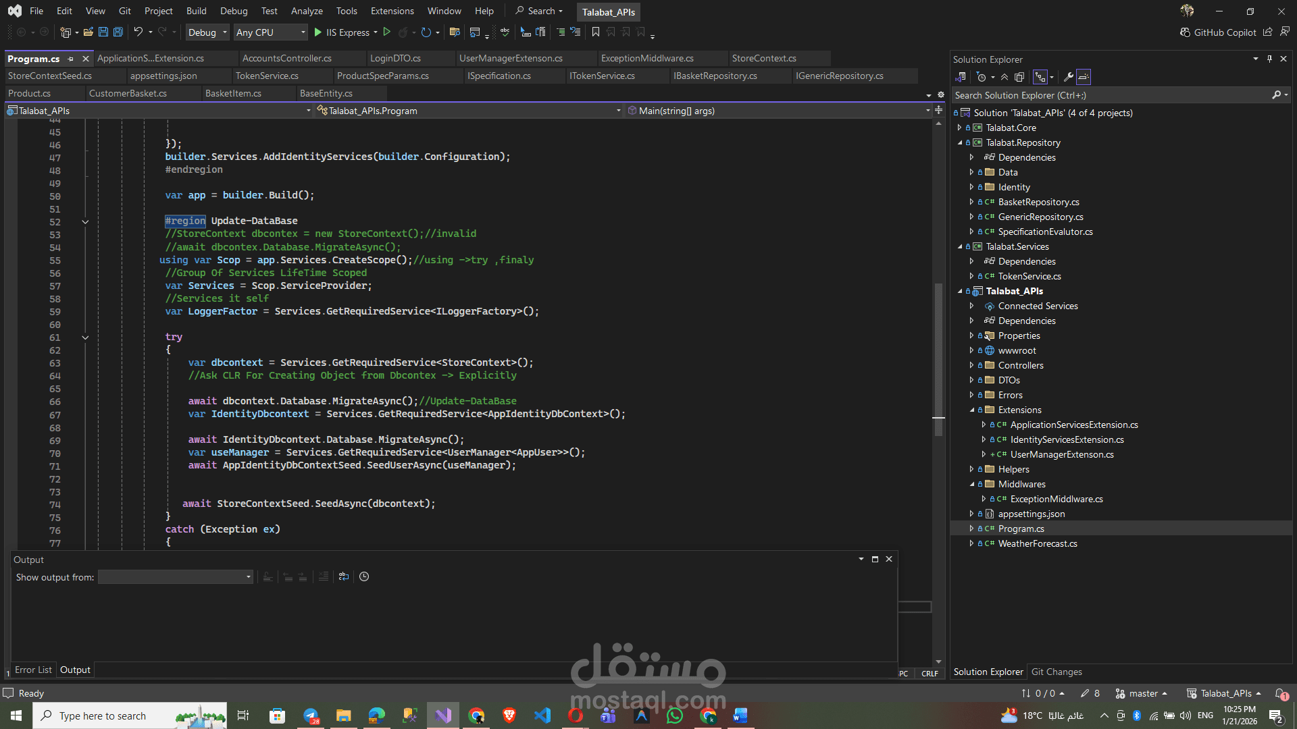The image size is (1297, 729).
Task: Switch to the Git Changes tab
Action: [1056, 671]
